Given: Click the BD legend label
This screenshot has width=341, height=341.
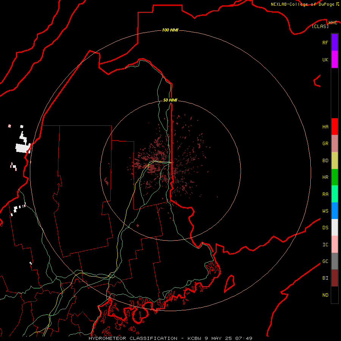Looking at the screenshot, I should (x=325, y=161).
